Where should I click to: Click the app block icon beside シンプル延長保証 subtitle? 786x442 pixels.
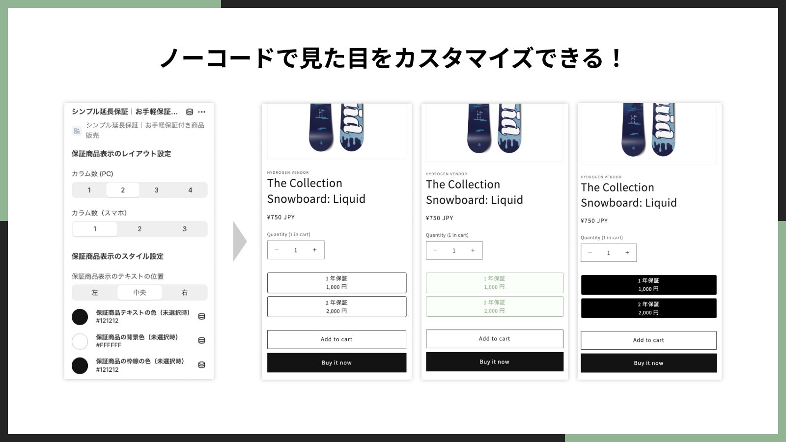point(77,131)
